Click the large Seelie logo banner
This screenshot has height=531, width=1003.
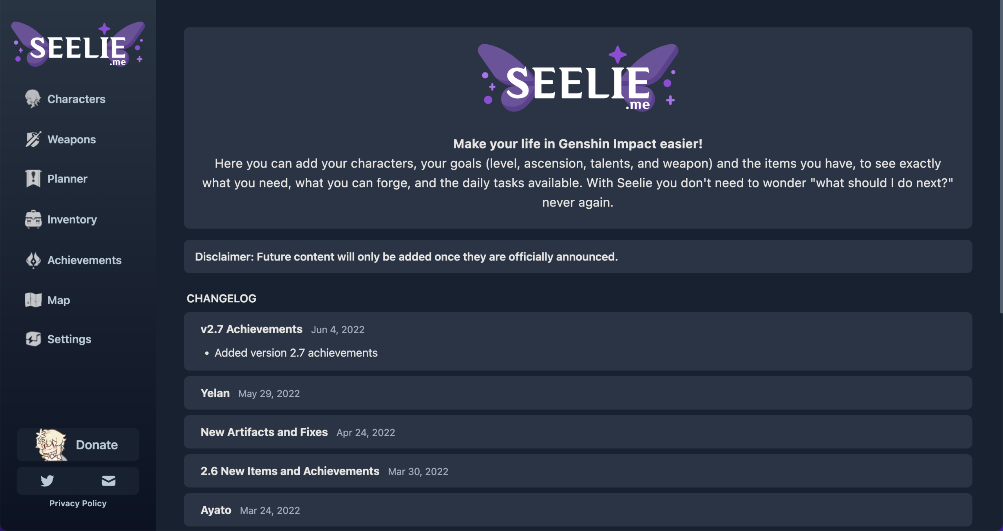(x=578, y=78)
